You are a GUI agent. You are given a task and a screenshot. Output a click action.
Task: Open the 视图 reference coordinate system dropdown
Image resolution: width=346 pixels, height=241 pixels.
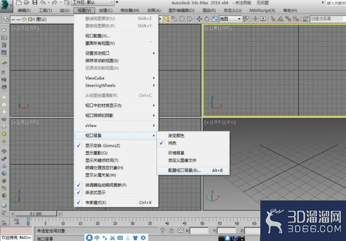click(x=230, y=19)
